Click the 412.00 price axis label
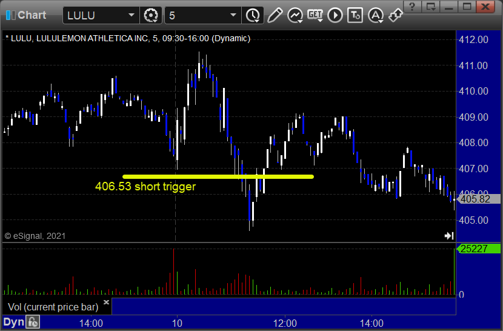The width and height of the screenshot is (503, 331). (473, 40)
